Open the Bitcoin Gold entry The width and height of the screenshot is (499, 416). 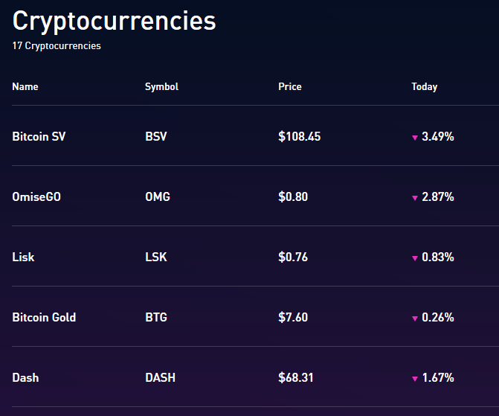(x=44, y=318)
